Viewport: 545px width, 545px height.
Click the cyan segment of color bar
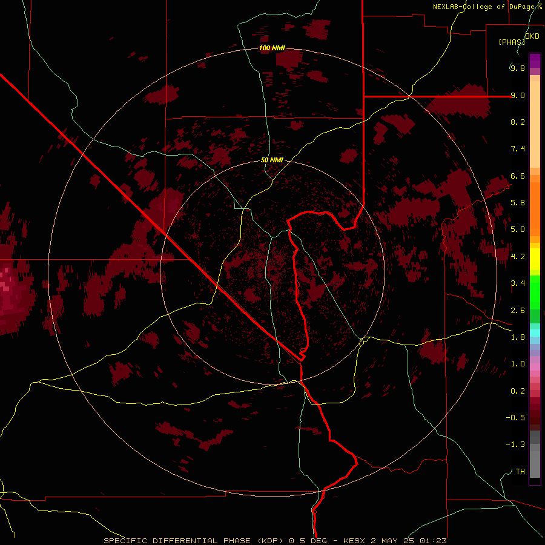(535, 332)
